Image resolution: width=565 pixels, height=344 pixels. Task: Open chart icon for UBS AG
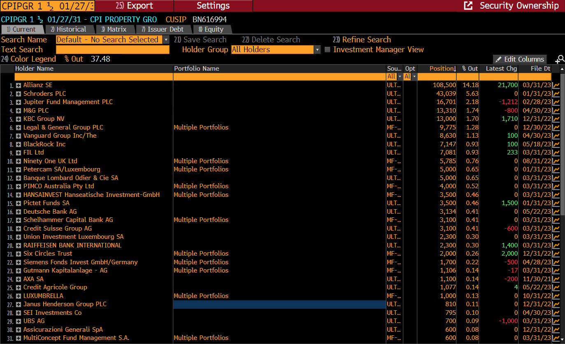coord(556,321)
